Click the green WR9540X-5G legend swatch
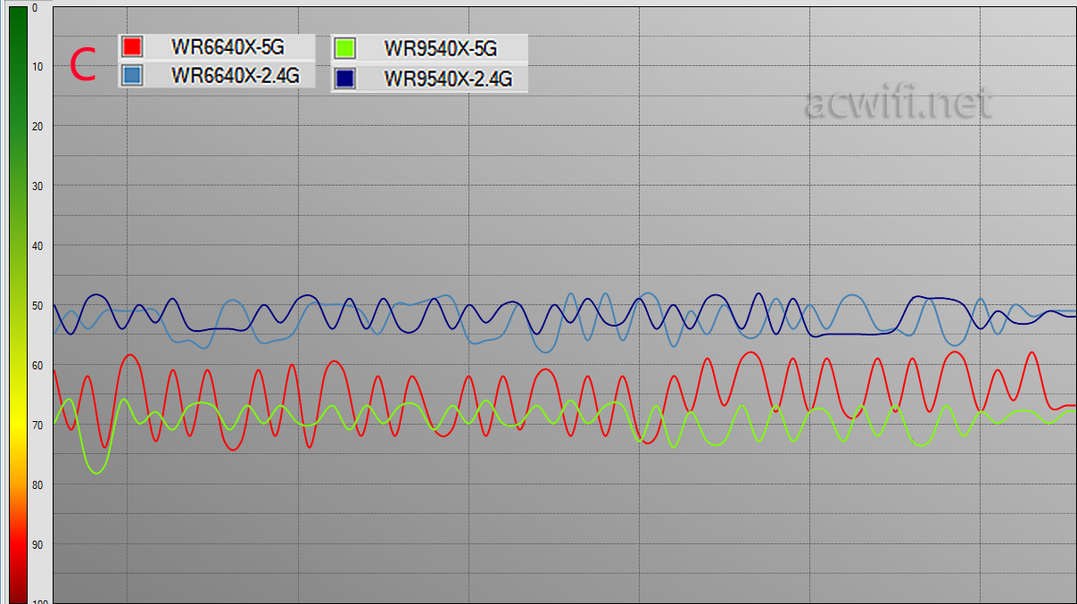Viewport: 1077px width, 604px height. click(345, 48)
